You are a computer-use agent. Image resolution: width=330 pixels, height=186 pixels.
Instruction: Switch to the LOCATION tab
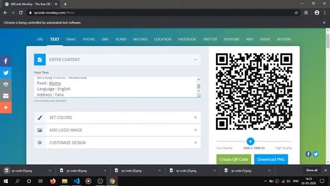(162, 39)
